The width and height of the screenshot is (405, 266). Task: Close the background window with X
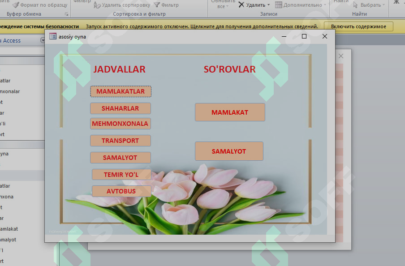341,56
